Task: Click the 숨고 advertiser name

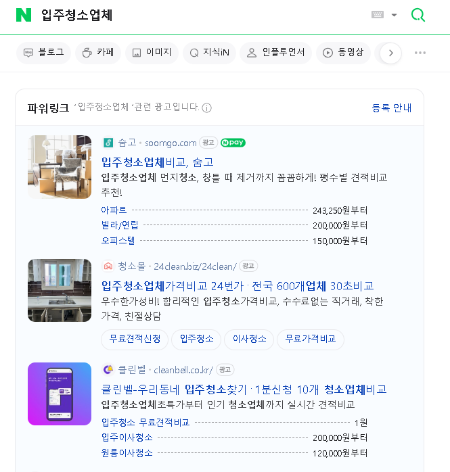Action: coord(127,143)
